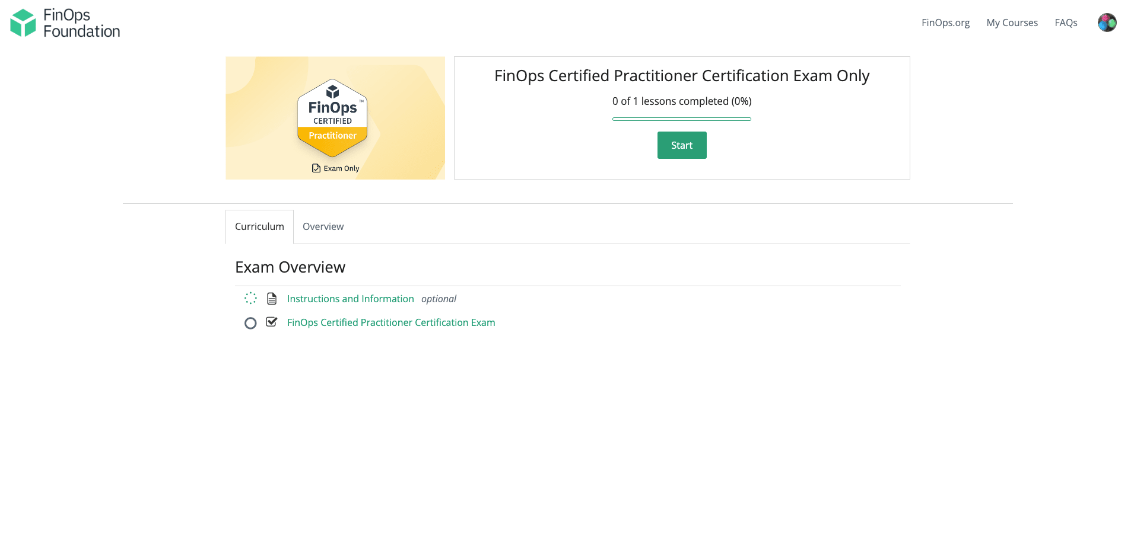This screenshot has height=560, width=1134.
Task: Open FinOps Certified Practitioner Certification Exam lesson
Action: (391, 322)
